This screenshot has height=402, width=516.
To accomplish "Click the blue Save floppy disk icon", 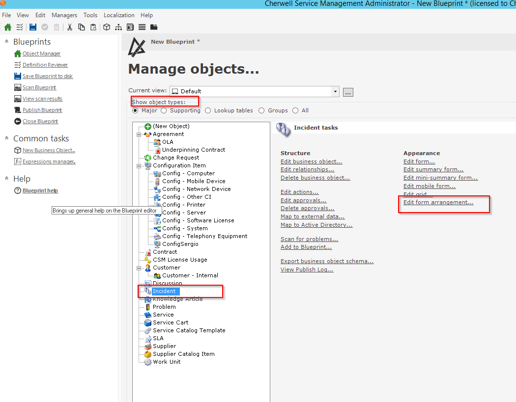I will [x=33, y=27].
